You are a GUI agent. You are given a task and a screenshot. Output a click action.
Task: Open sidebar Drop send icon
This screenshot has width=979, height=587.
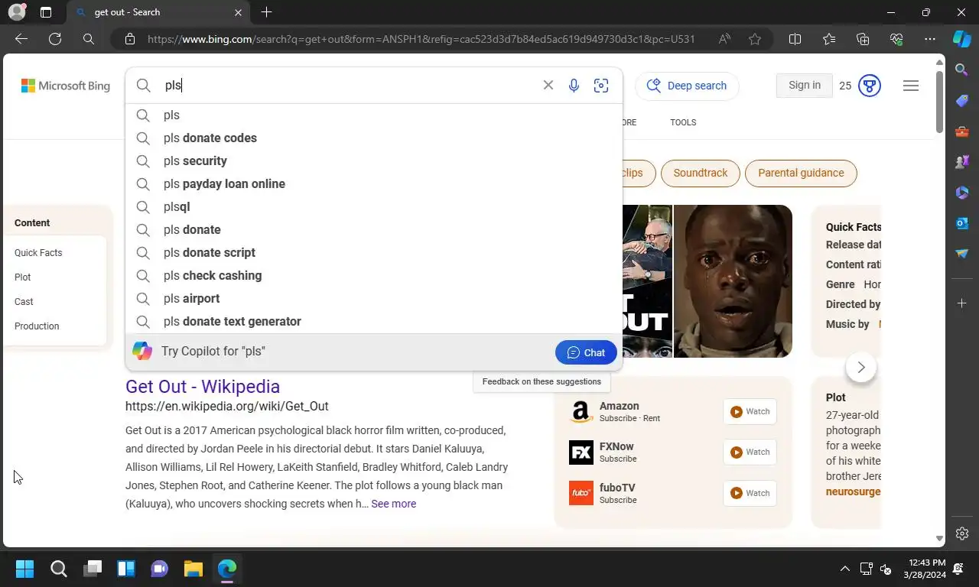click(962, 254)
